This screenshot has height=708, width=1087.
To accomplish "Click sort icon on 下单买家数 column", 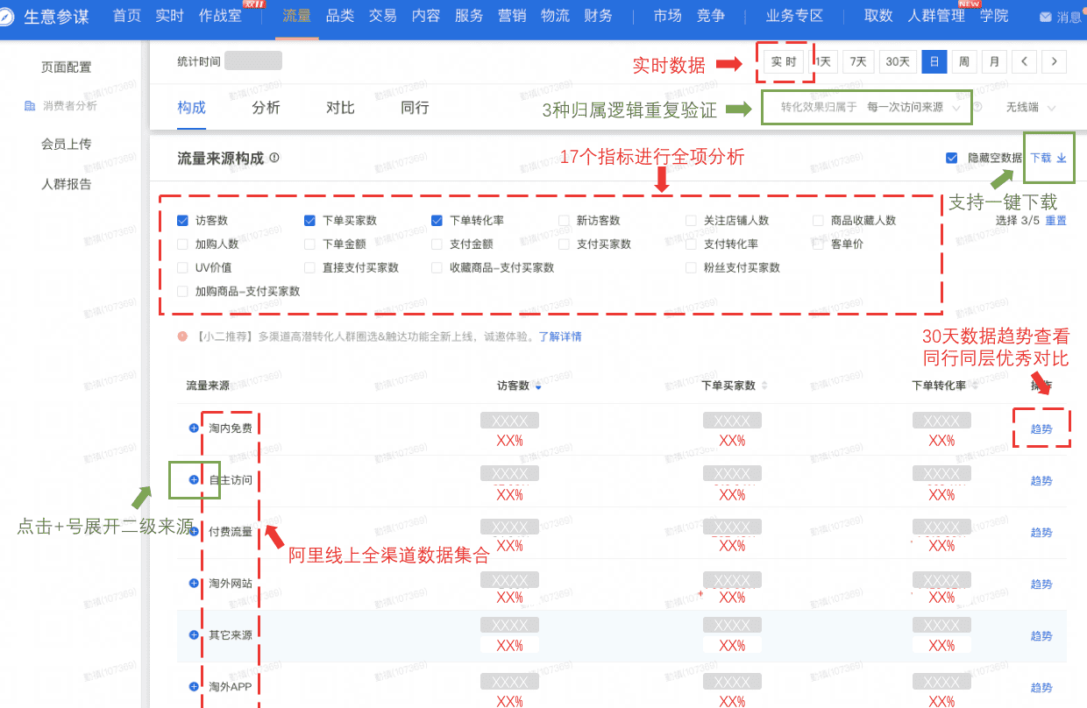I will click(764, 386).
